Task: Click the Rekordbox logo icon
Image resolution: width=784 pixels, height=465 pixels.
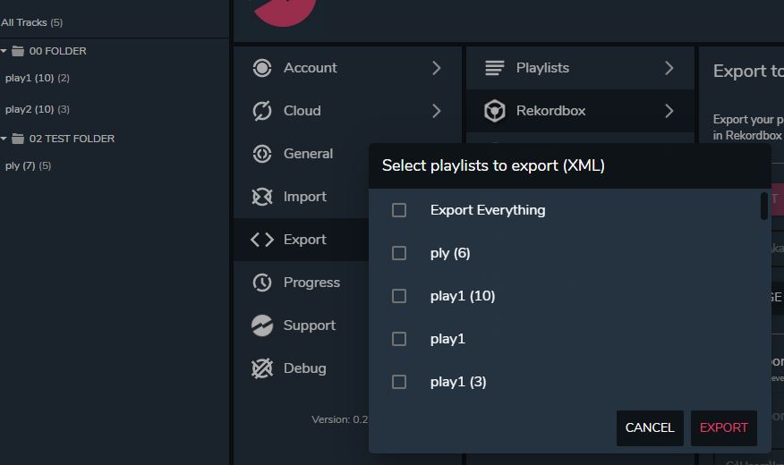Action: click(x=494, y=111)
